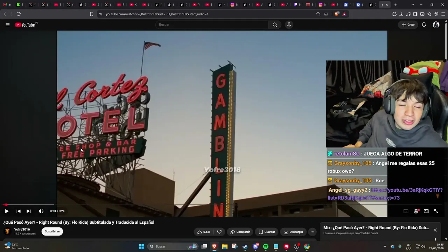Dislike the video
The height and width of the screenshot is (252, 448).
(x=219, y=232)
